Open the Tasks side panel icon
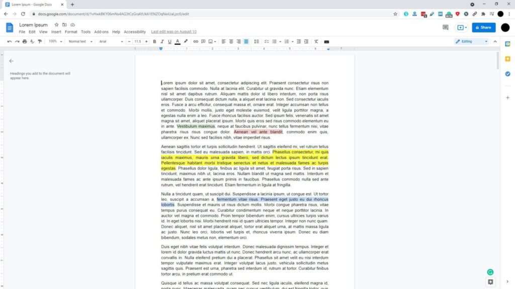Screen dimensions: 515x289 pyautogui.click(x=507, y=74)
